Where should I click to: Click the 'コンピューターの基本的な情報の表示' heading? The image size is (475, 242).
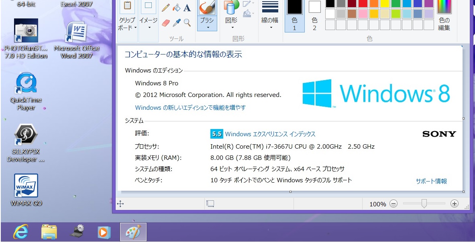pyautogui.click(x=183, y=54)
